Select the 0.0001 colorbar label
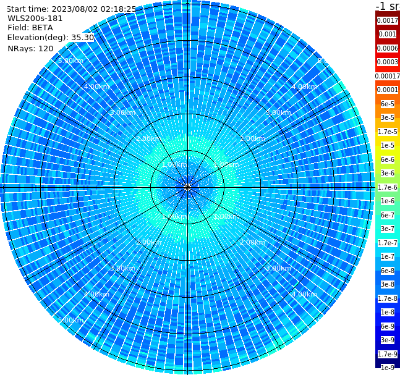The image size is (400, 375). pyautogui.click(x=388, y=90)
